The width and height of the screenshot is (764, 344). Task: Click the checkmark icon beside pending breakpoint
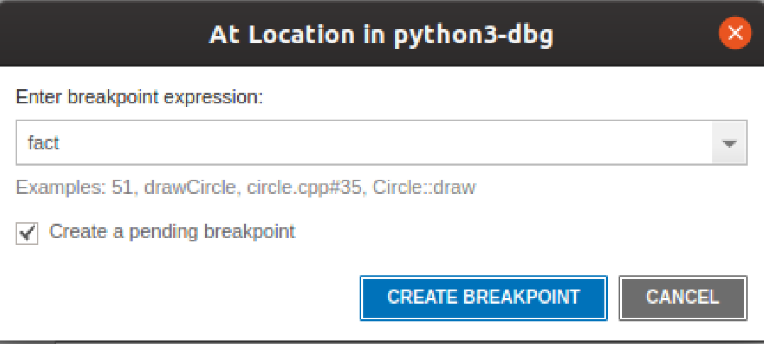pos(27,233)
